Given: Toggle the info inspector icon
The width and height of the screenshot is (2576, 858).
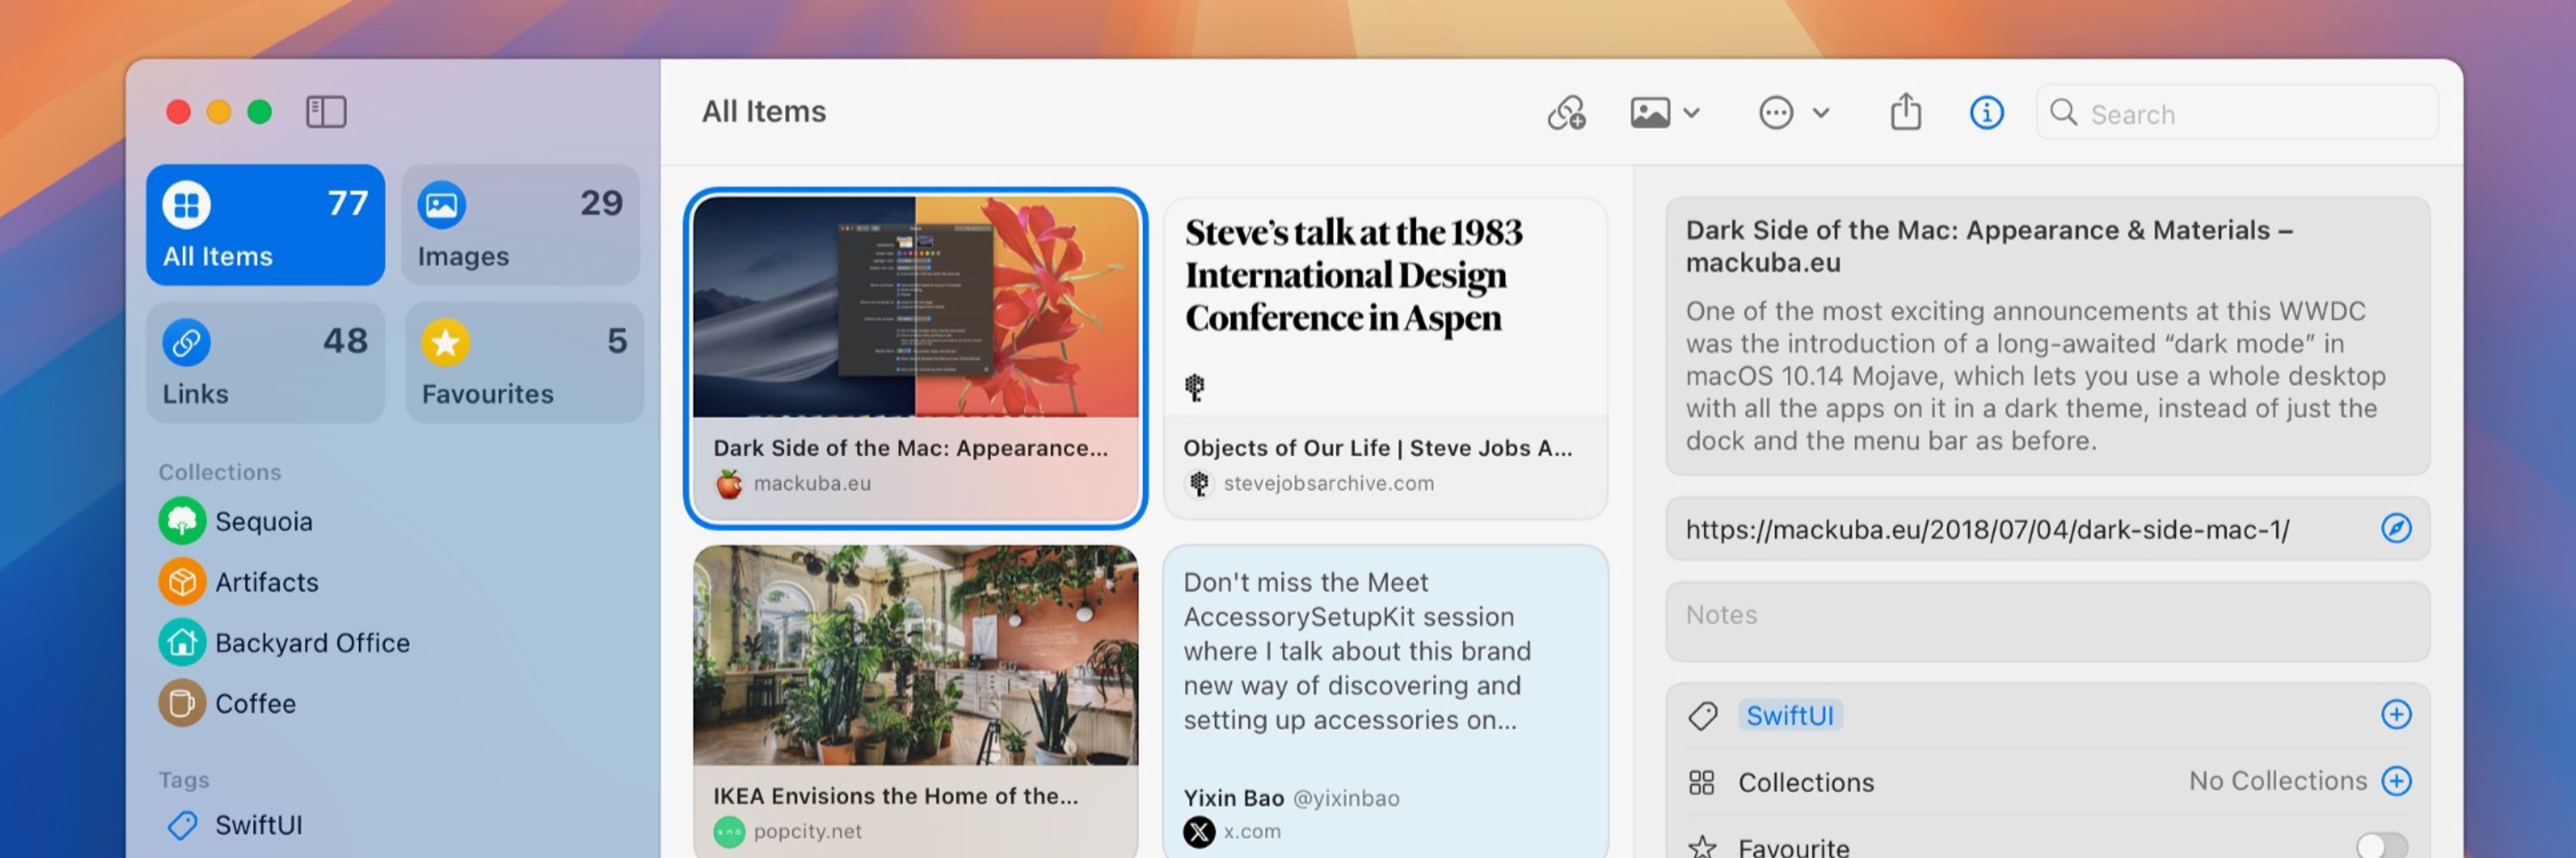Looking at the screenshot, I should (1986, 113).
